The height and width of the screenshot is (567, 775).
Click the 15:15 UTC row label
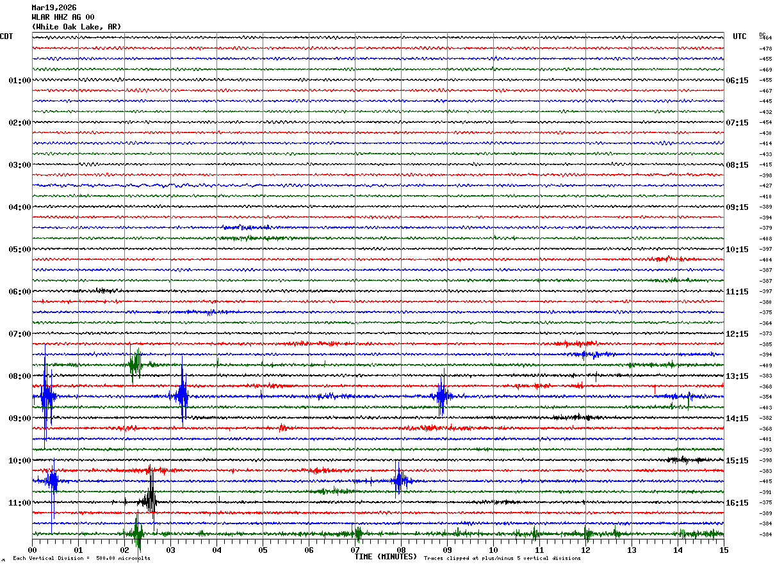coord(737,461)
